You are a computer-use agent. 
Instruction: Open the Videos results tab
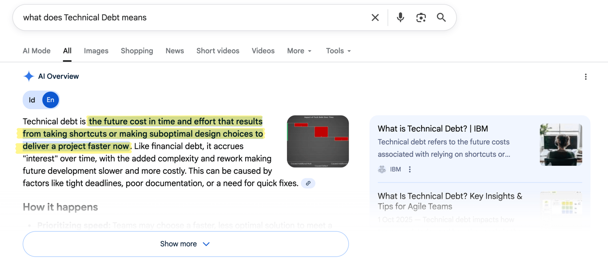(263, 51)
